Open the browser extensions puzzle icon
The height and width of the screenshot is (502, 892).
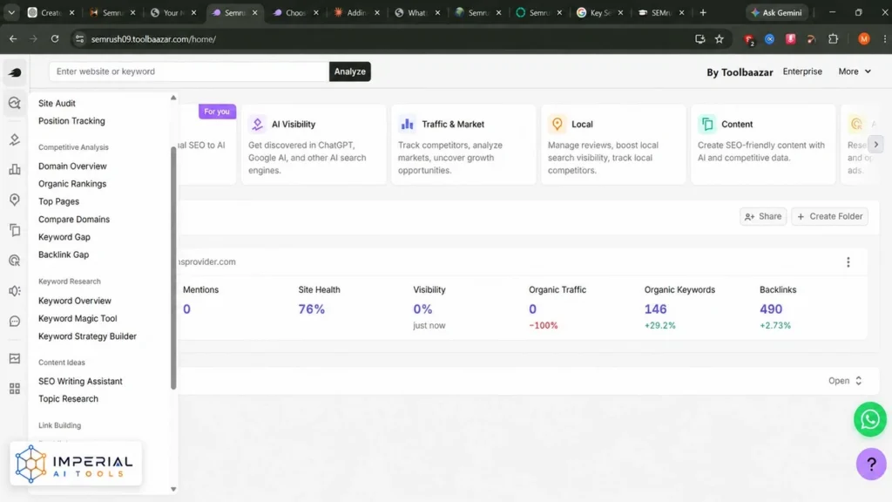click(x=833, y=39)
